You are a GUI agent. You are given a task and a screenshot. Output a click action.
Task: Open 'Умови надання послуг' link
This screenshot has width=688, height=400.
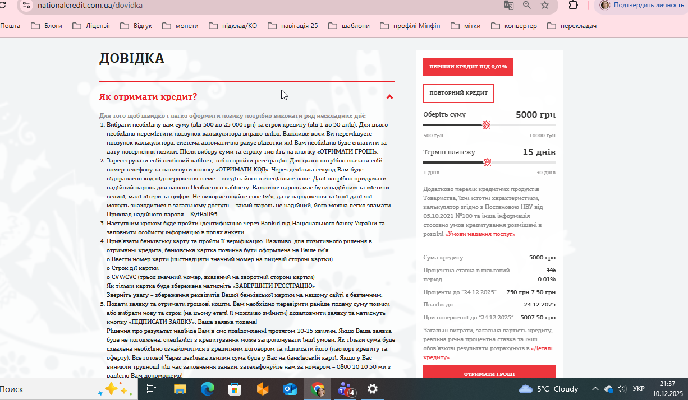point(480,234)
